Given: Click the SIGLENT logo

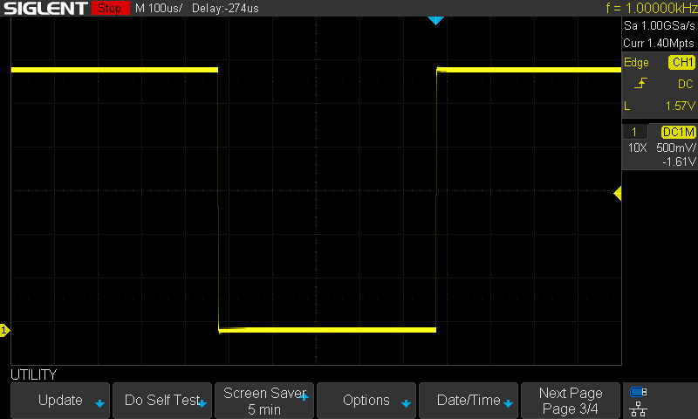Looking at the screenshot, I should 45,8.
